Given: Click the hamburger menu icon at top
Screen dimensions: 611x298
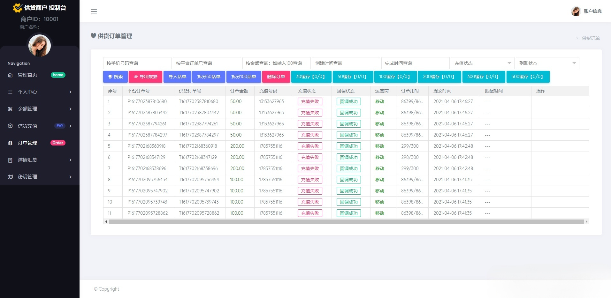Looking at the screenshot, I should click(x=94, y=11).
